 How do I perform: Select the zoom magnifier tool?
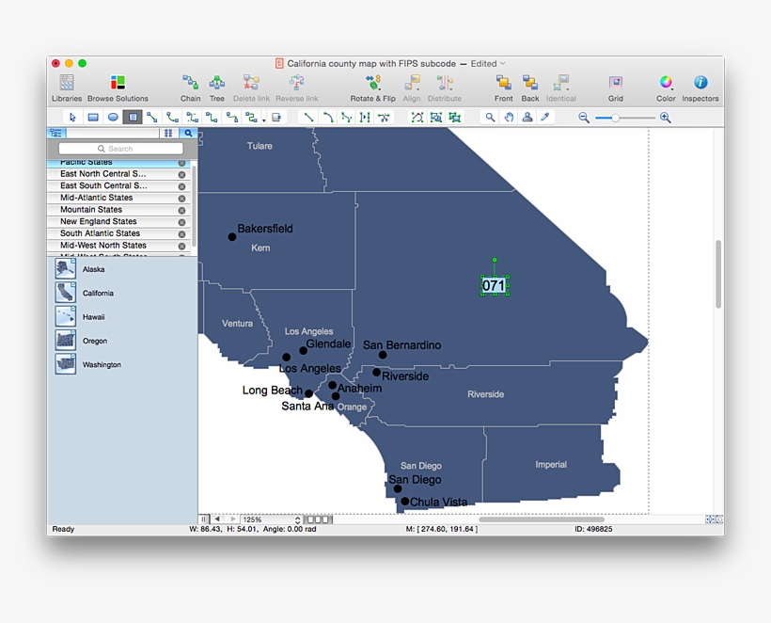coord(490,117)
